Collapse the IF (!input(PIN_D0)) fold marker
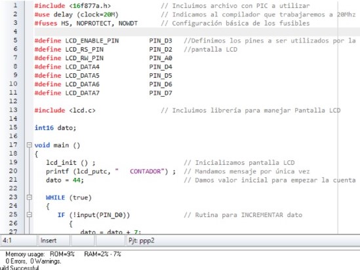The image size is (360, 270). 29,214
